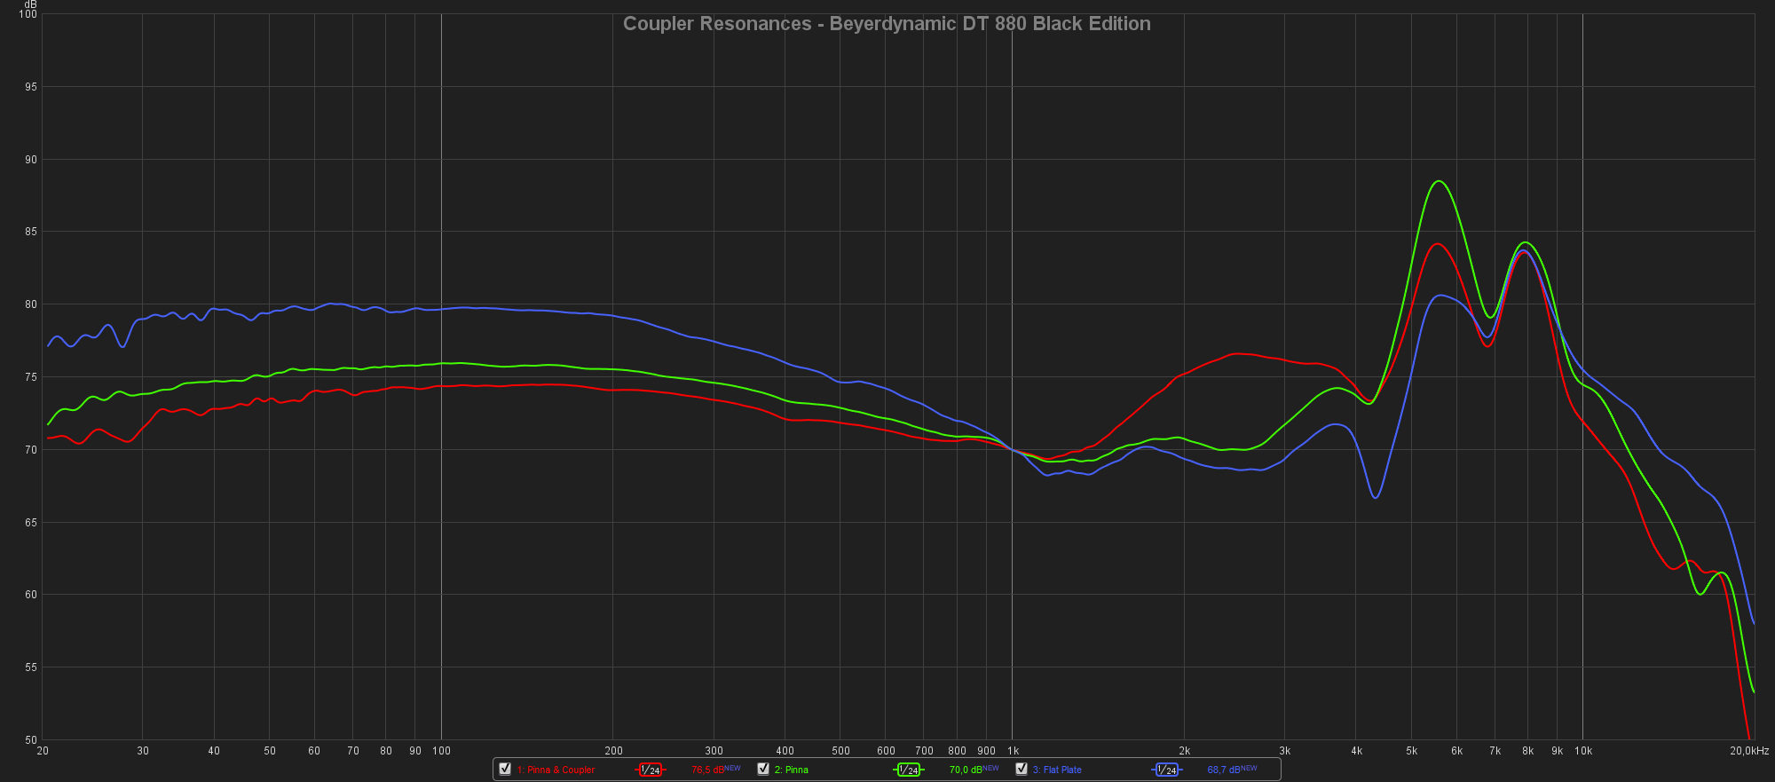
Task: Select the '2: Pinna' legend label
Action: coord(792,770)
